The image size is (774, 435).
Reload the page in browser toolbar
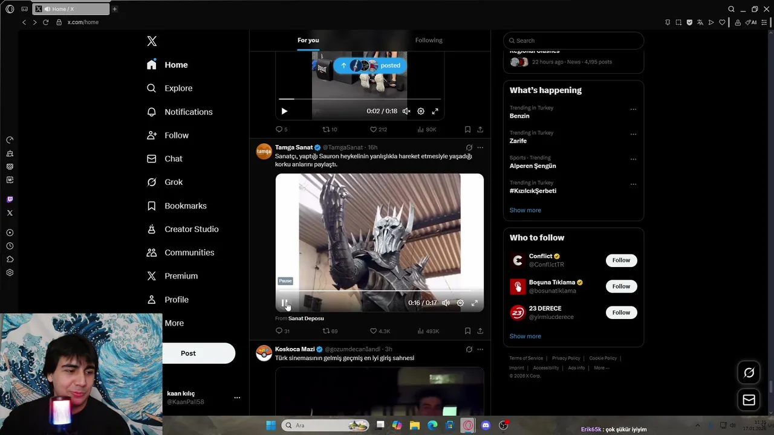[x=45, y=22]
